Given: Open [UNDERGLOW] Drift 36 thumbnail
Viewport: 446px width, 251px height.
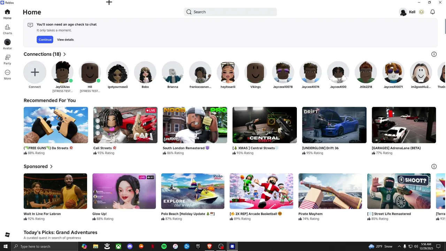Looking at the screenshot, I should pyautogui.click(x=334, y=125).
